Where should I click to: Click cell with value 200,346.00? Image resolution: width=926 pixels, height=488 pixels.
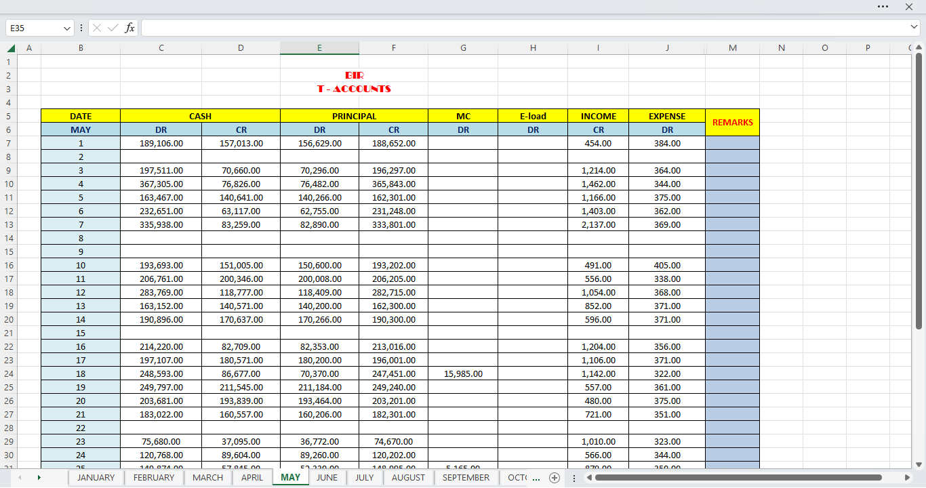pyautogui.click(x=241, y=279)
